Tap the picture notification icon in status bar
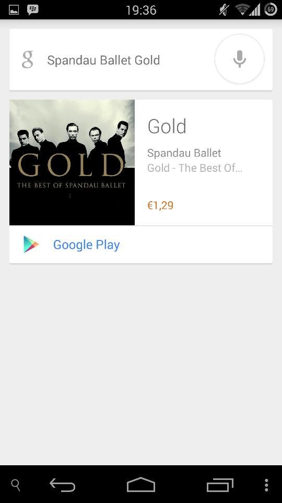This screenshot has width=282, height=503. point(14,10)
